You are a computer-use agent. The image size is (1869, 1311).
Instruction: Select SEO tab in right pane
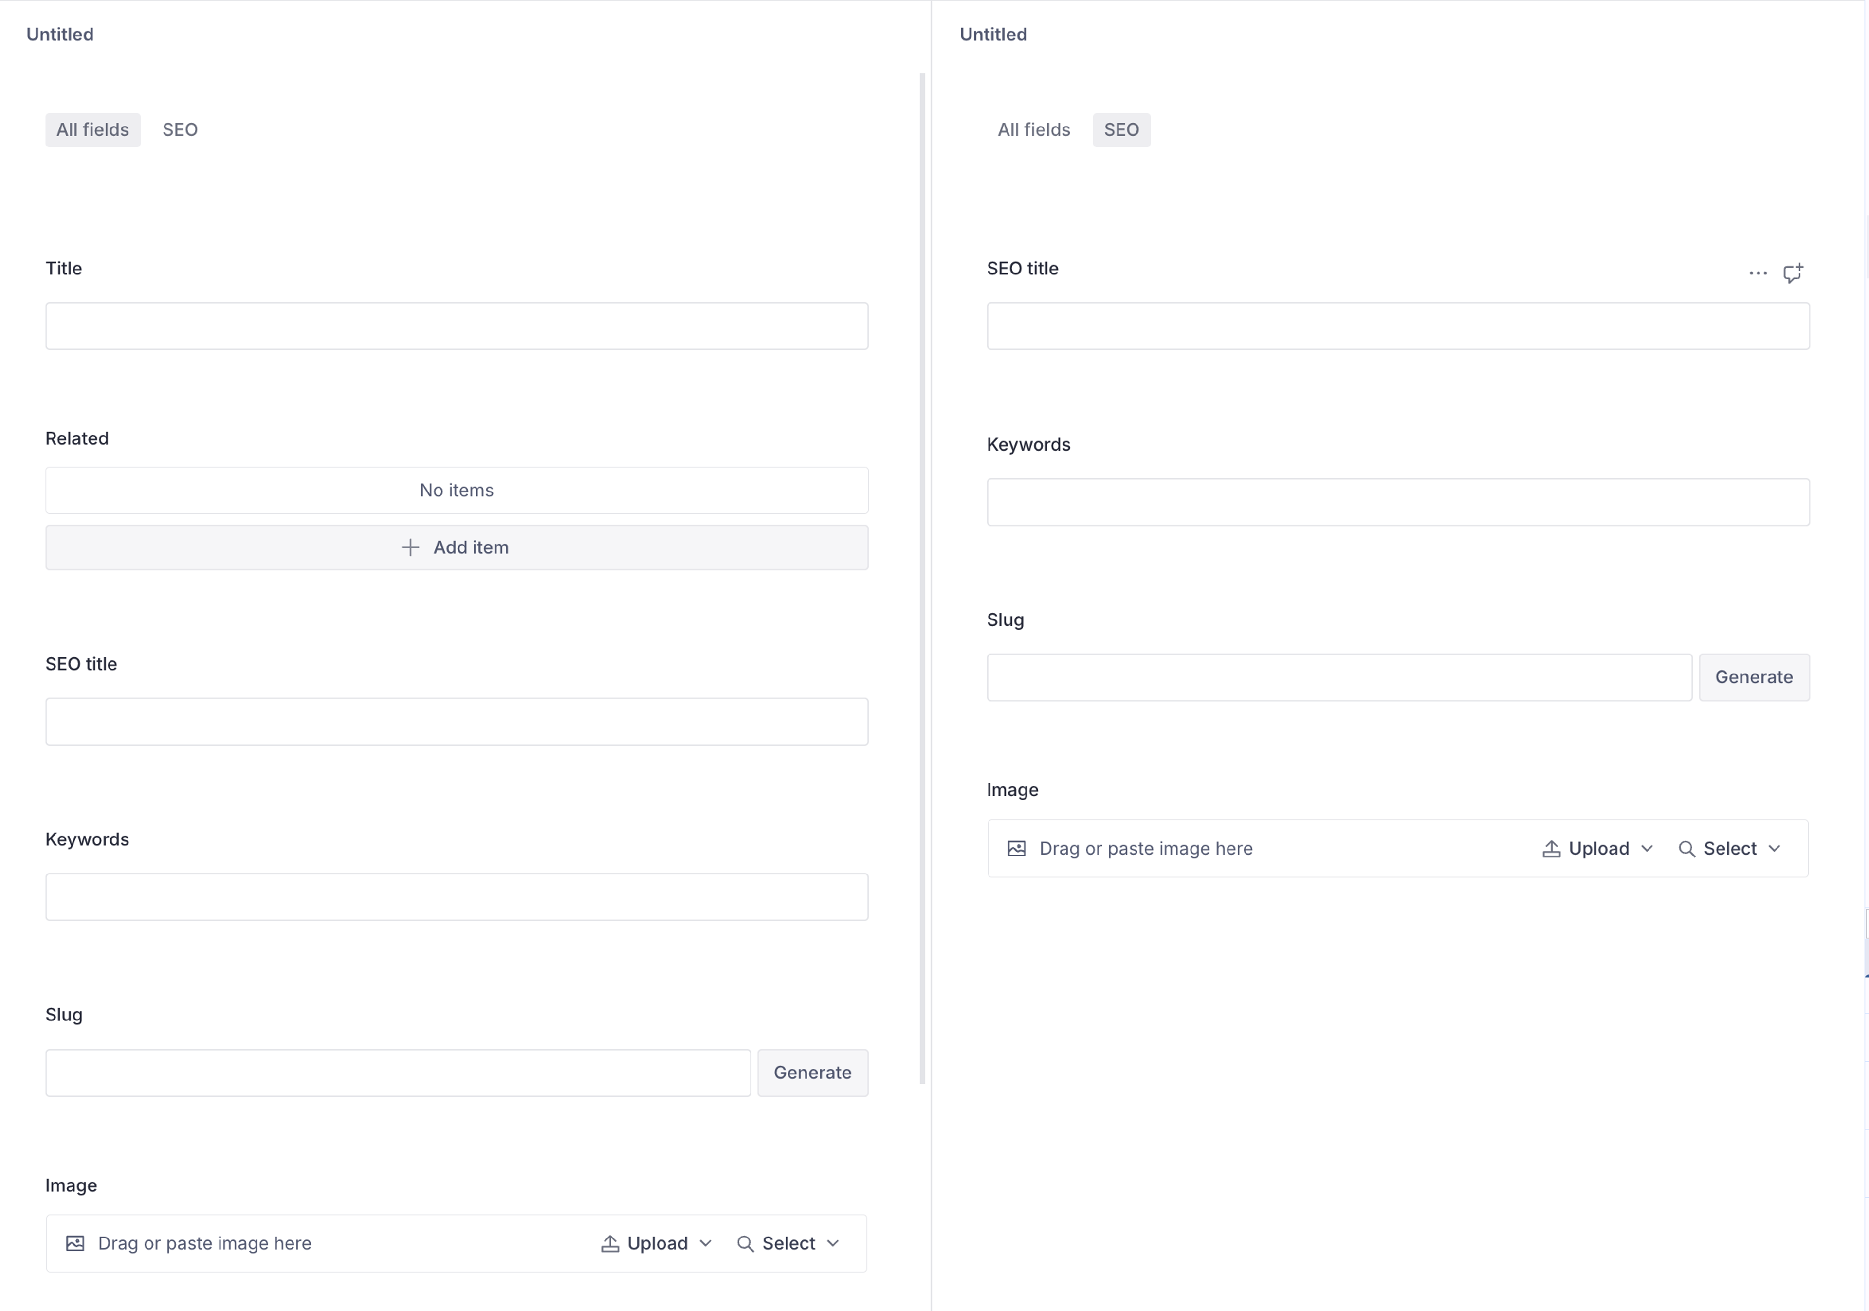pyautogui.click(x=1121, y=130)
